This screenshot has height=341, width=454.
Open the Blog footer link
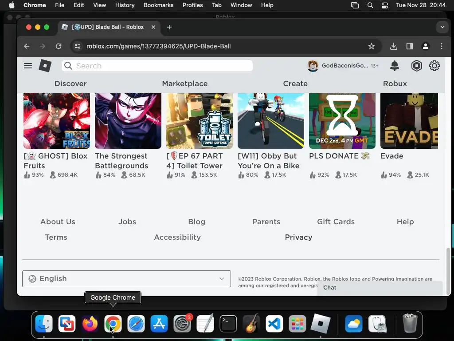(196, 222)
